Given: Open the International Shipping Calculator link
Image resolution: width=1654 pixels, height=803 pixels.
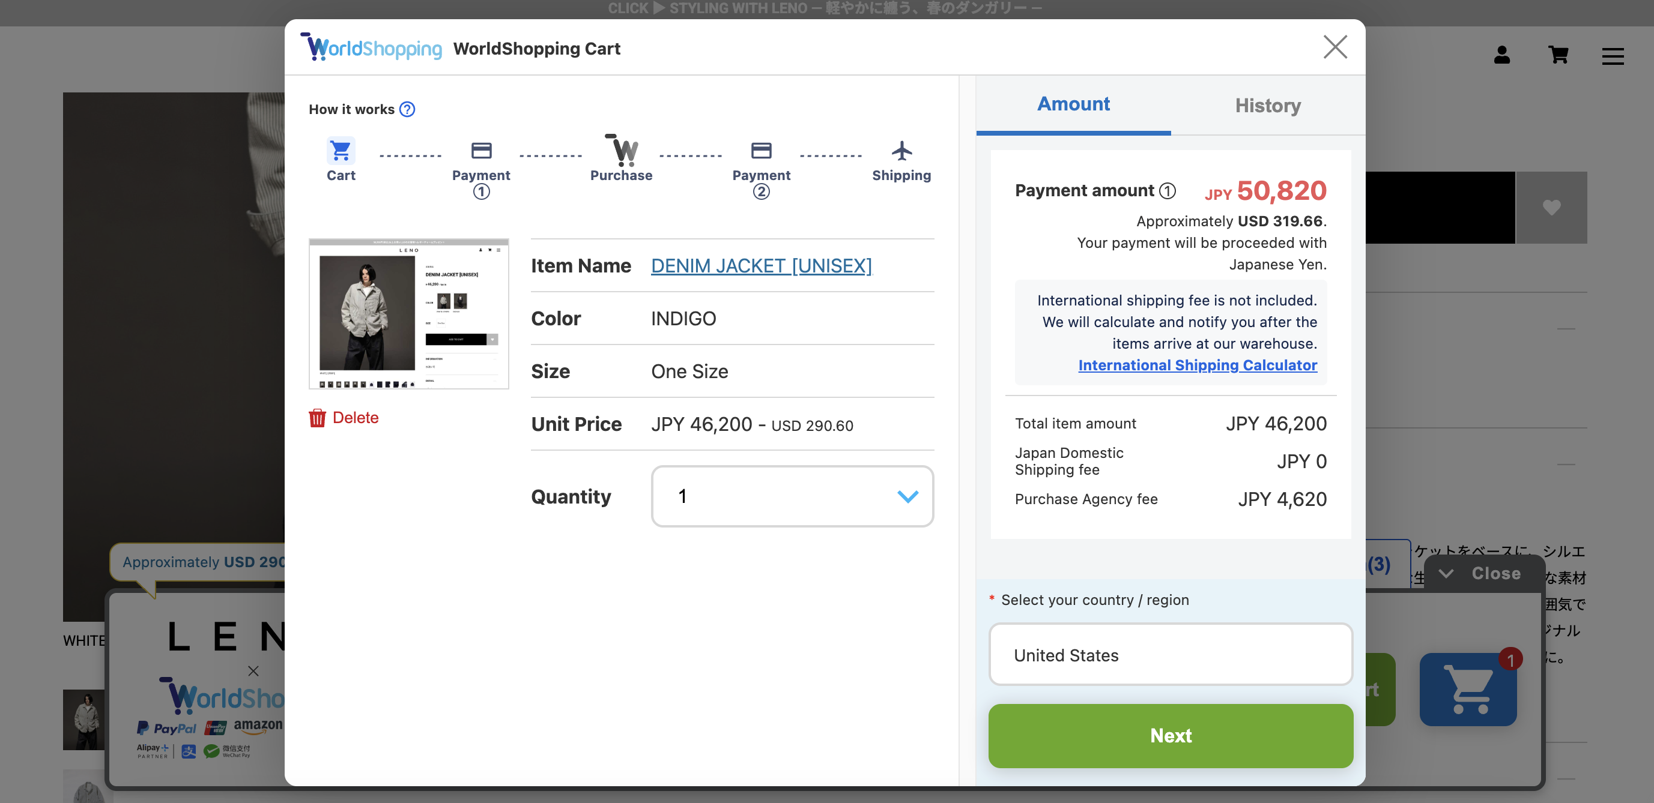Looking at the screenshot, I should (1198, 365).
